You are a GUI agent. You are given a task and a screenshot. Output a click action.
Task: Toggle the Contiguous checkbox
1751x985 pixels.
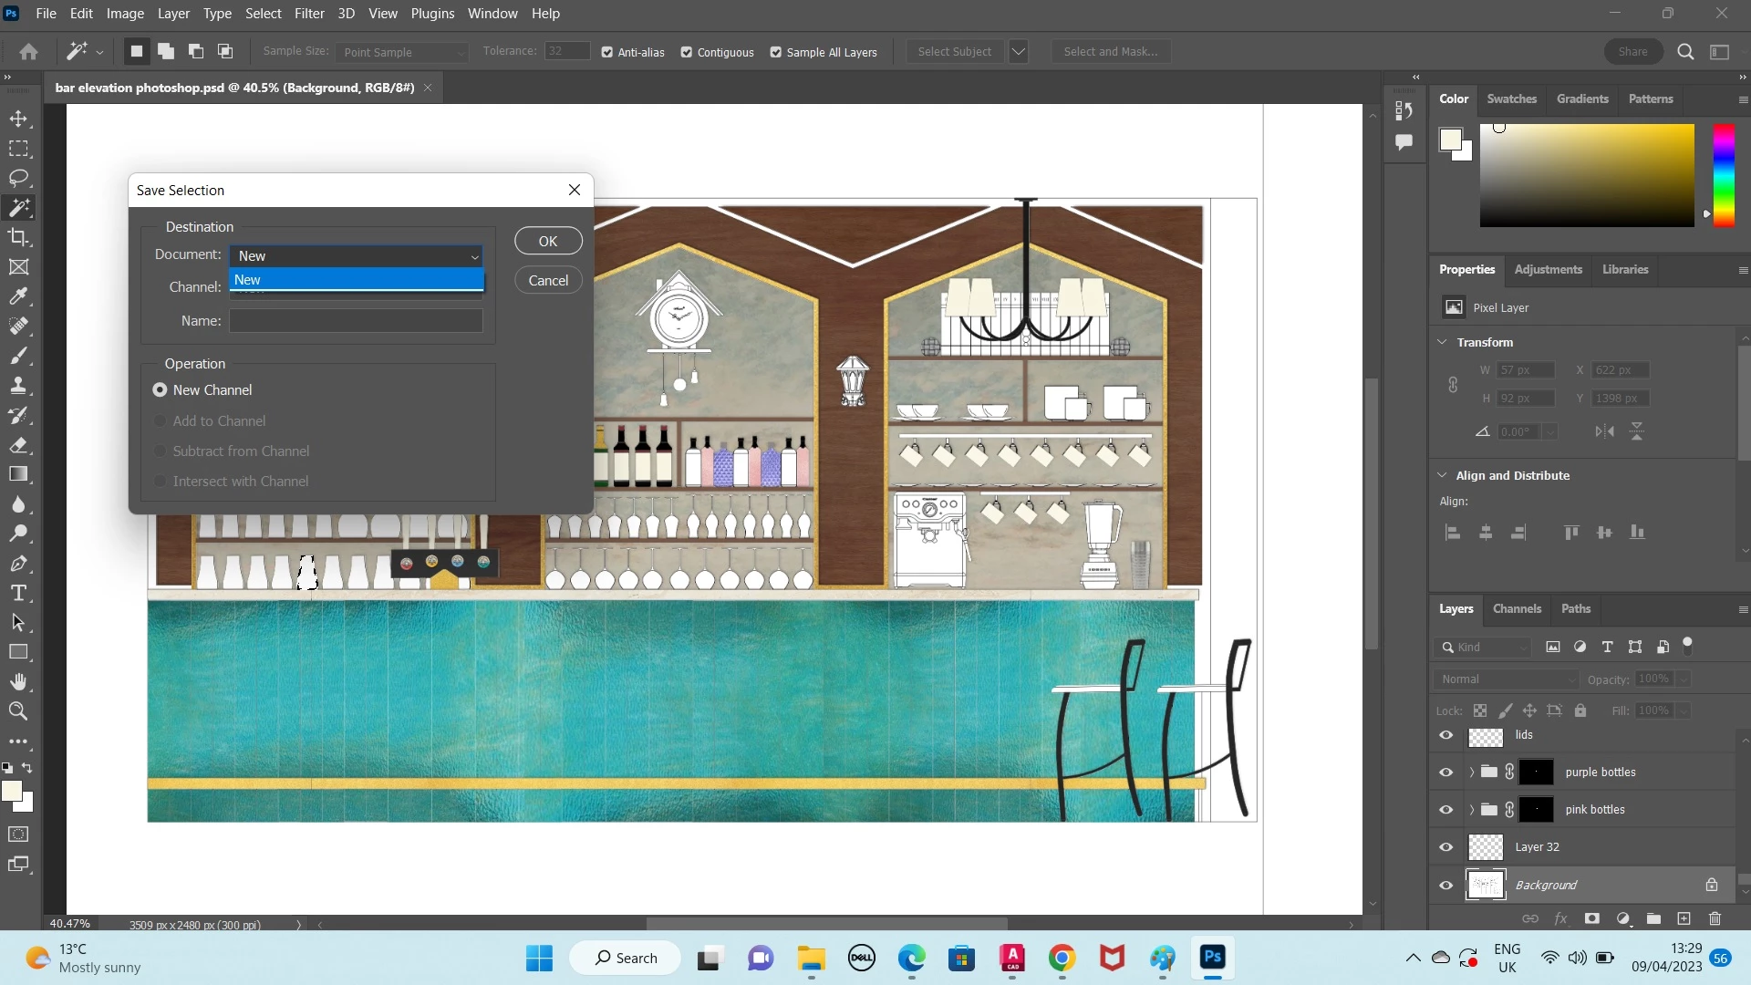click(x=687, y=52)
